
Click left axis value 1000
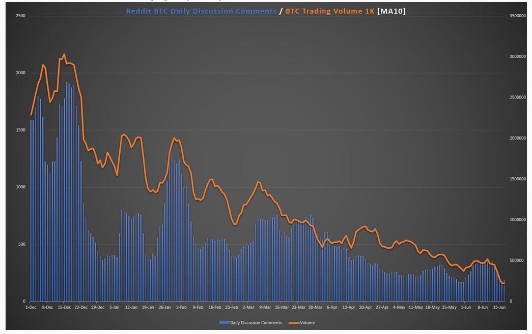(21, 187)
